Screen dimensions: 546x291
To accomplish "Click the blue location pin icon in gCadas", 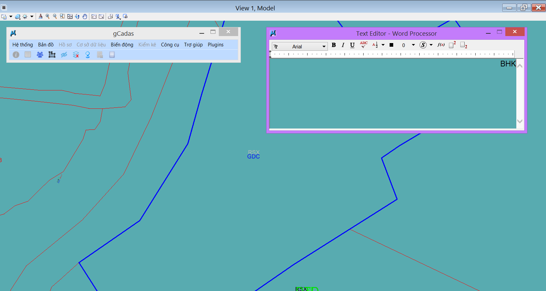I will (x=88, y=55).
